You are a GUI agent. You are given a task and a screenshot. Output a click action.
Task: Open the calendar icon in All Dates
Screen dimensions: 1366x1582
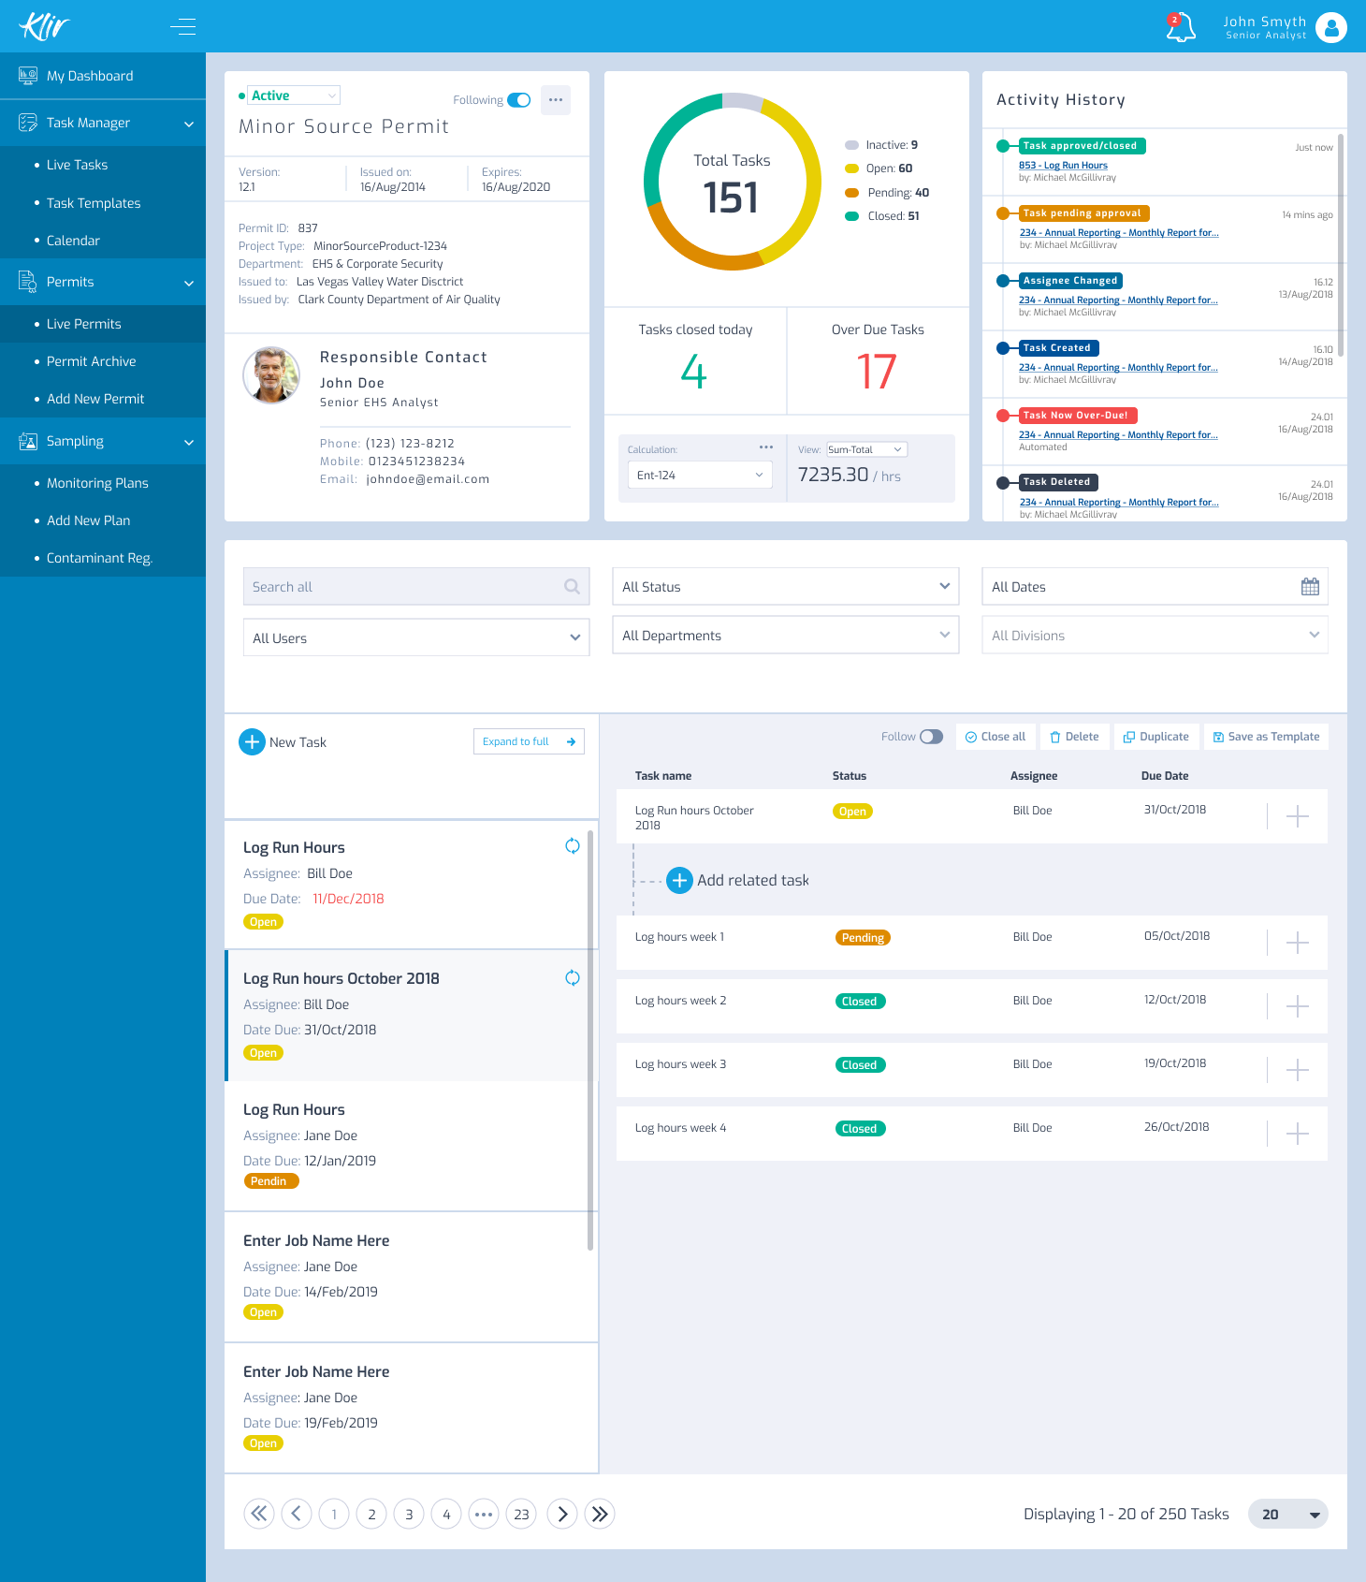click(1310, 587)
